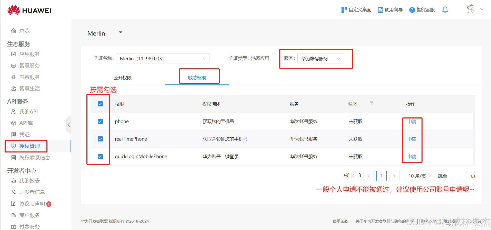The width and height of the screenshot is (491, 230).
Task: Click the home icon next to 总览
Action: (14, 31)
